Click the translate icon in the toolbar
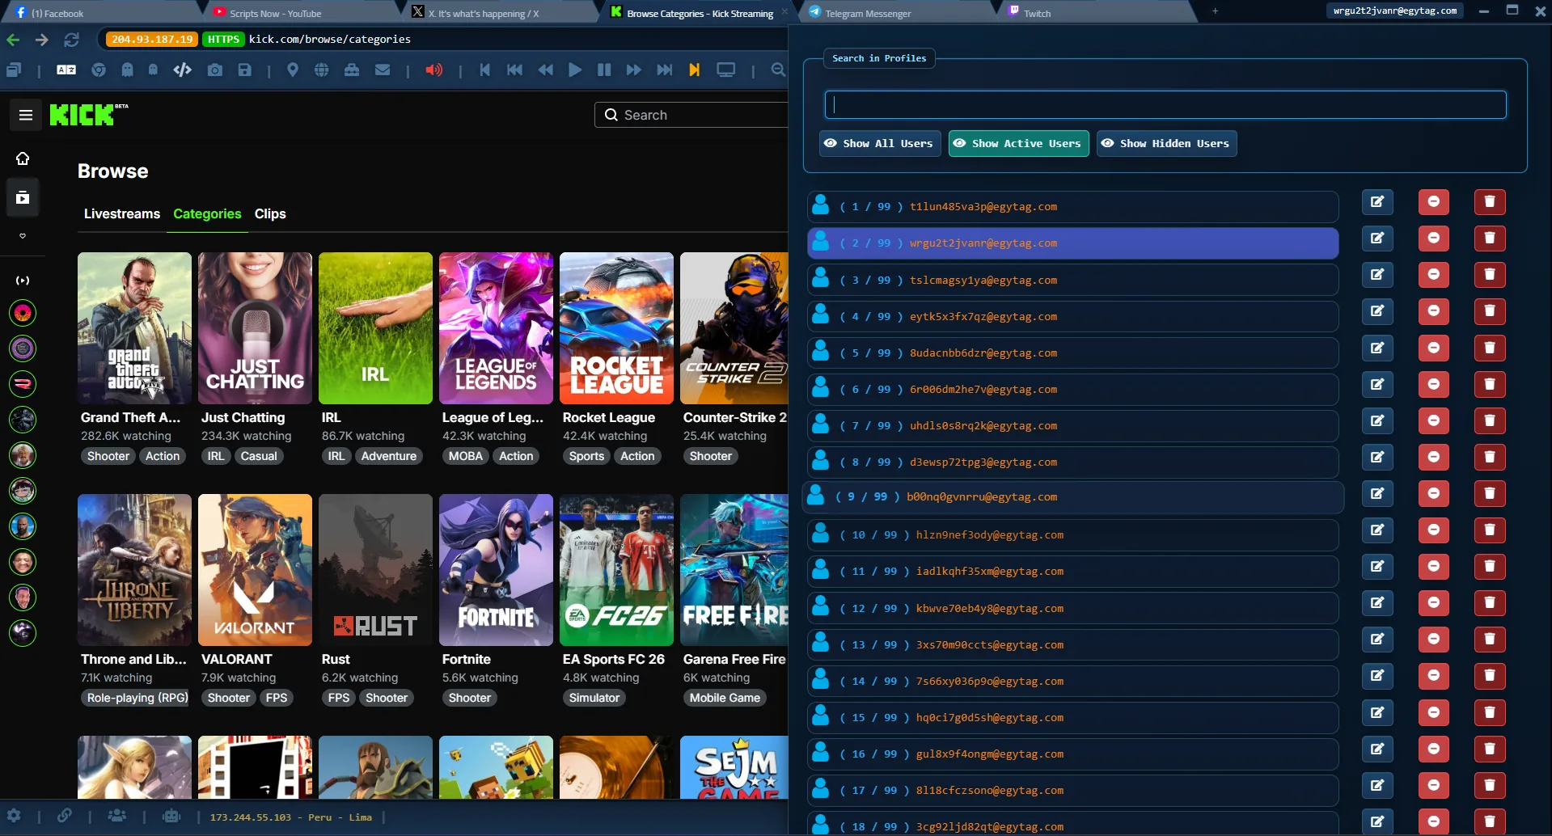Screen dimensions: 1552x836 (x=66, y=70)
